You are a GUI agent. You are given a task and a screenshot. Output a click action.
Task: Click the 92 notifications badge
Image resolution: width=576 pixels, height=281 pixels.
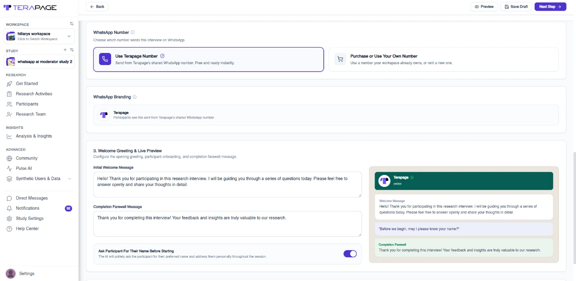[69, 208]
